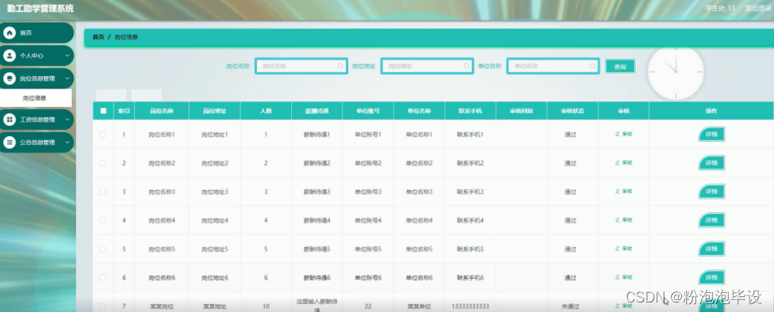Expand the 个人中心 menu chevron
774x312 pixels.
[67, 55]
